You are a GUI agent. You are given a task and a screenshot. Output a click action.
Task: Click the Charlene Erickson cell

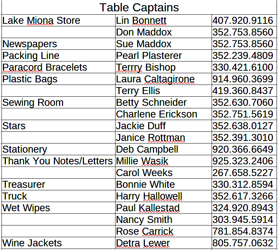[157, 114]
